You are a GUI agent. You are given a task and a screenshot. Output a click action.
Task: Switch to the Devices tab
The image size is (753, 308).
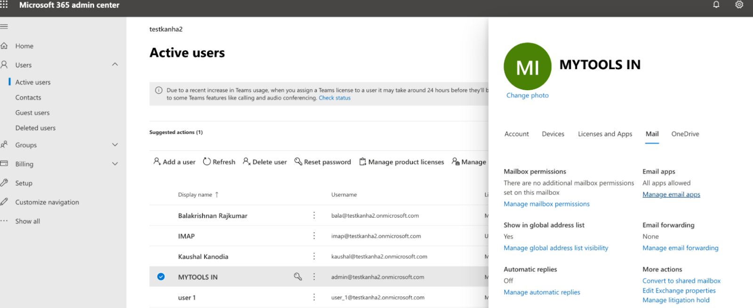[x=553, y=134]
